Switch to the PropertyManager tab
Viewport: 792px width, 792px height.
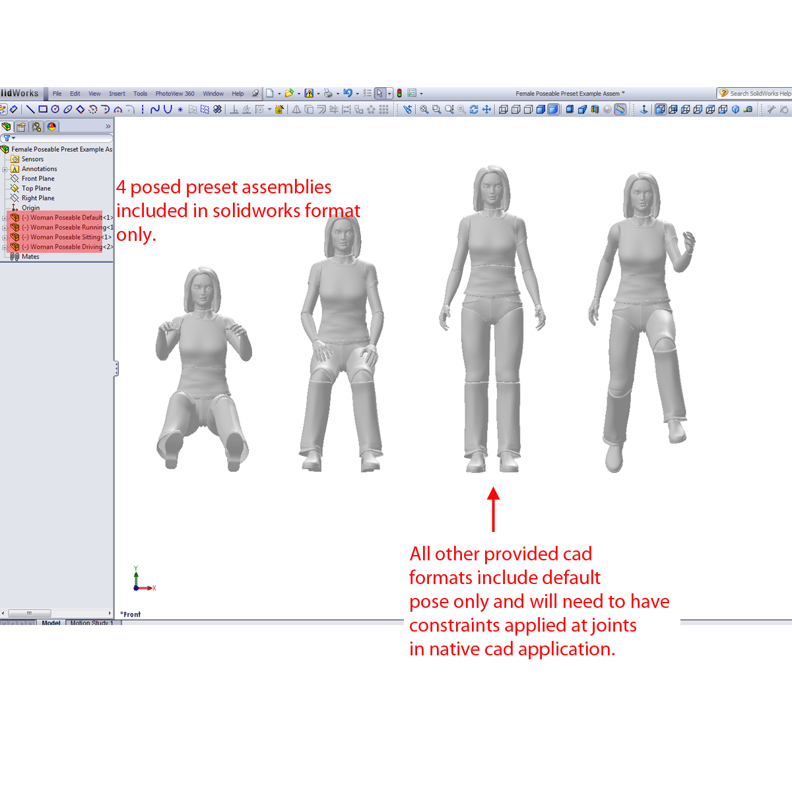(x=20, y=127)
